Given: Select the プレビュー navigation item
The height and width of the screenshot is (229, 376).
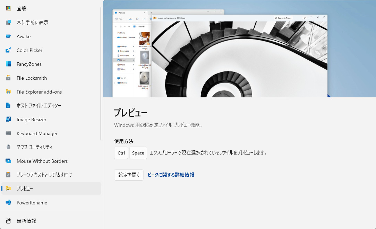Looking at the screenshot, I should [51, 188].
